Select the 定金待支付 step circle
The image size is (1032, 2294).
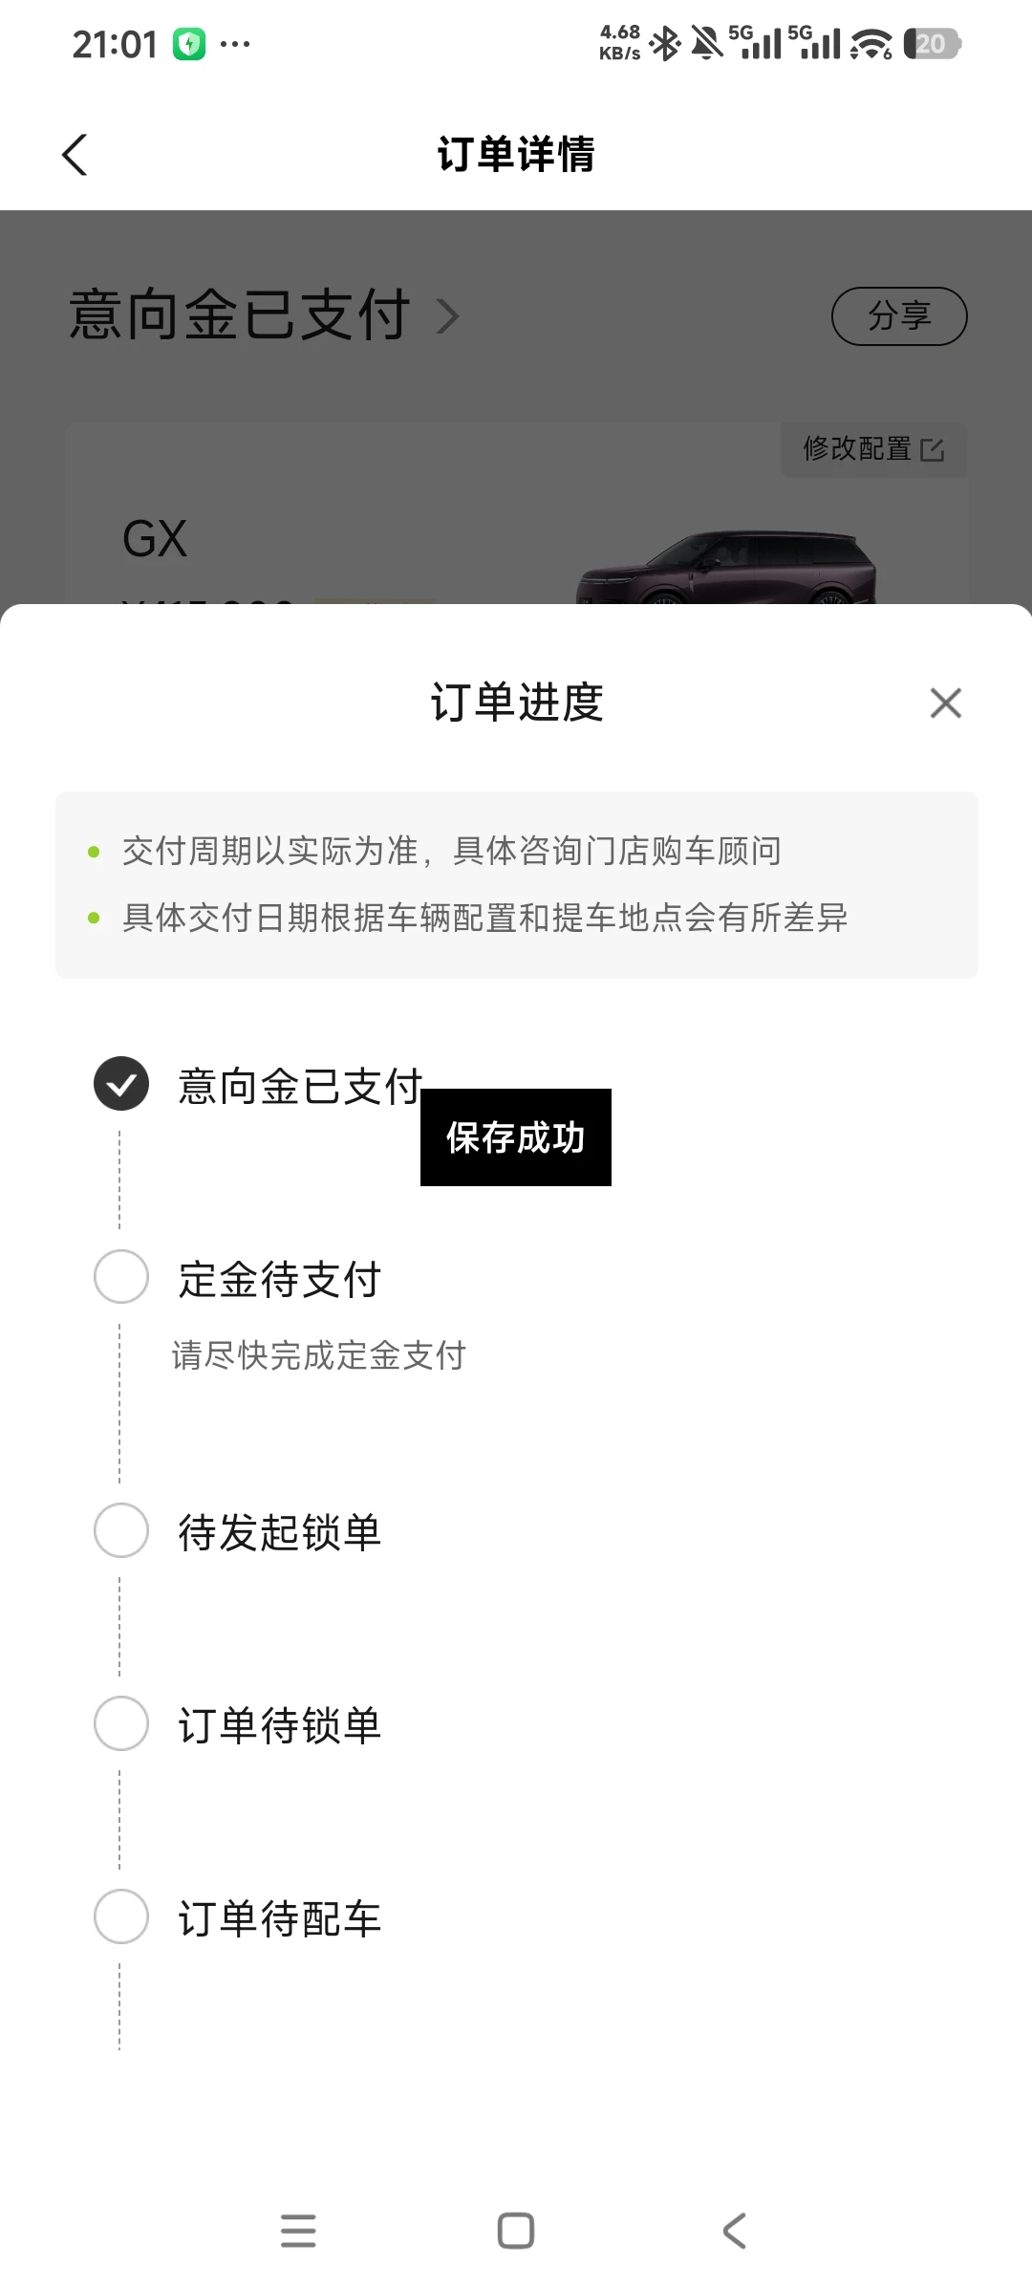click(121, 1277)
